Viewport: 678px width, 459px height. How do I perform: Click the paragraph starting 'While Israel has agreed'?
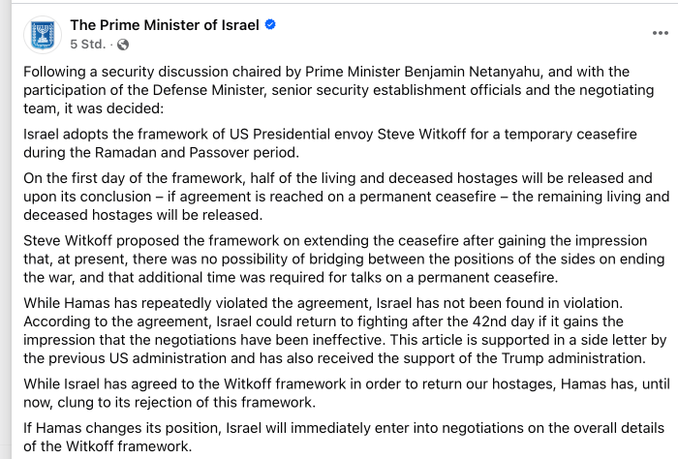(329, 394)
